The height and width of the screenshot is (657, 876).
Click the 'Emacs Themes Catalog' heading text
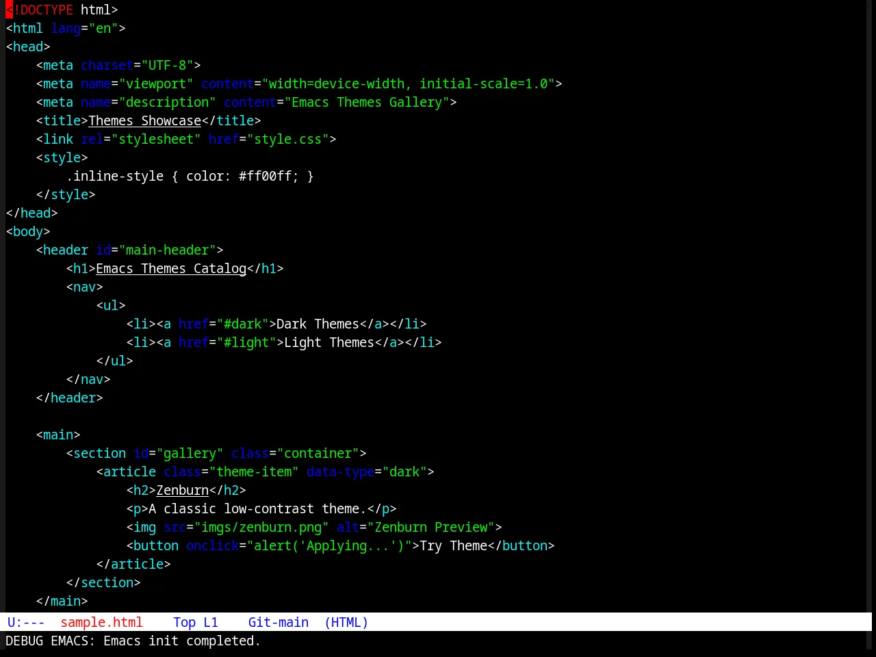coord(171,268)
